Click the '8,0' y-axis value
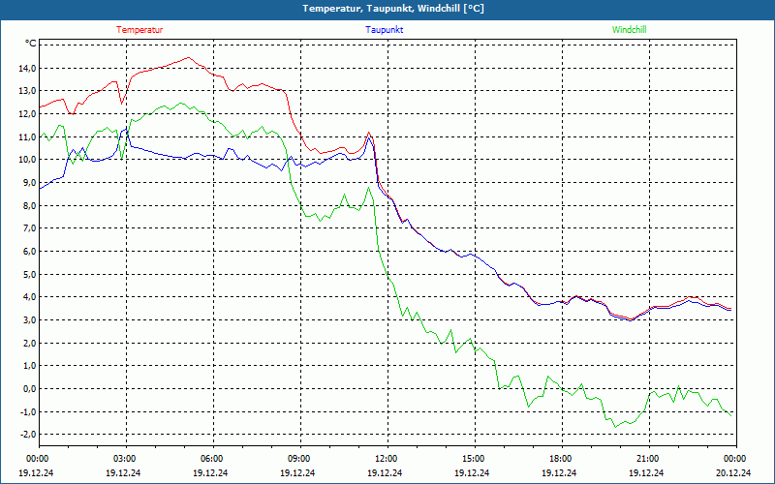Viewport: 775px width, 484px height. 29,205
